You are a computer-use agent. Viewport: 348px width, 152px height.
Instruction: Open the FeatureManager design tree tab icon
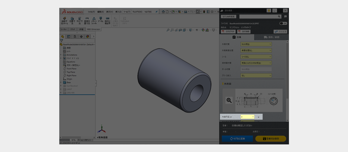pos(63,36)
